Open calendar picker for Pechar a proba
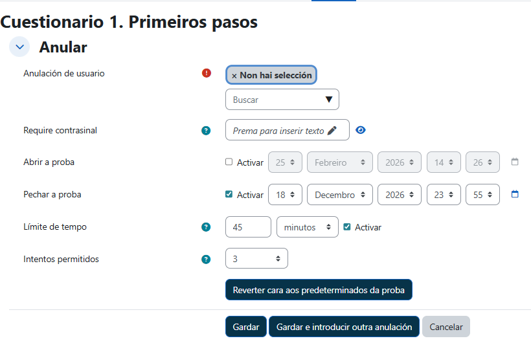This screenshot has width=531, height=343. pos(515,194)
